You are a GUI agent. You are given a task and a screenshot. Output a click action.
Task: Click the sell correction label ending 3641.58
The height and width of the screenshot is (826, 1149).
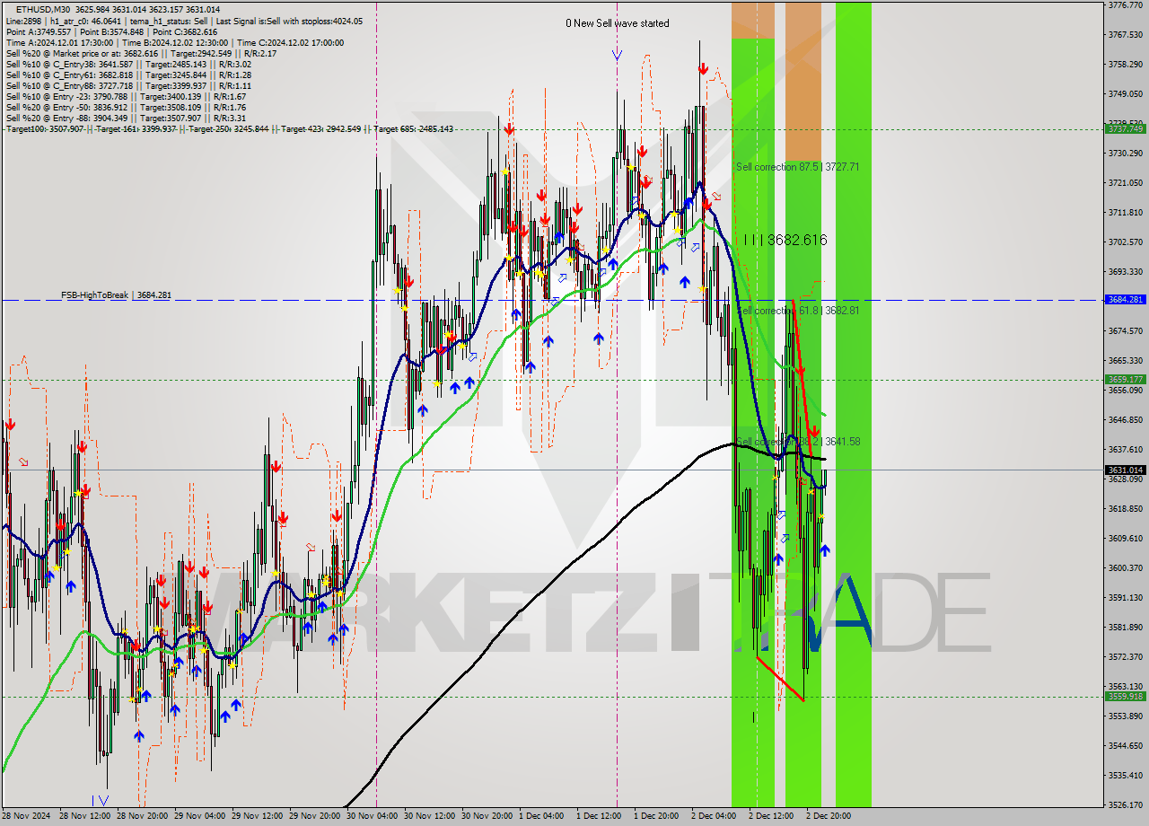(x=798, y=442)
